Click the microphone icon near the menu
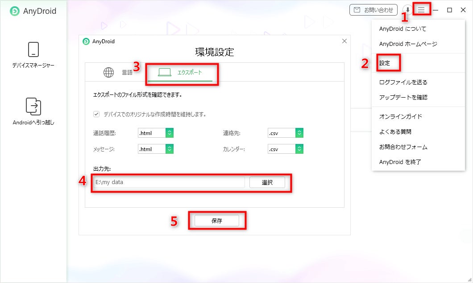Viewport: 473px width, 283px height. click(x=407, y=9)
